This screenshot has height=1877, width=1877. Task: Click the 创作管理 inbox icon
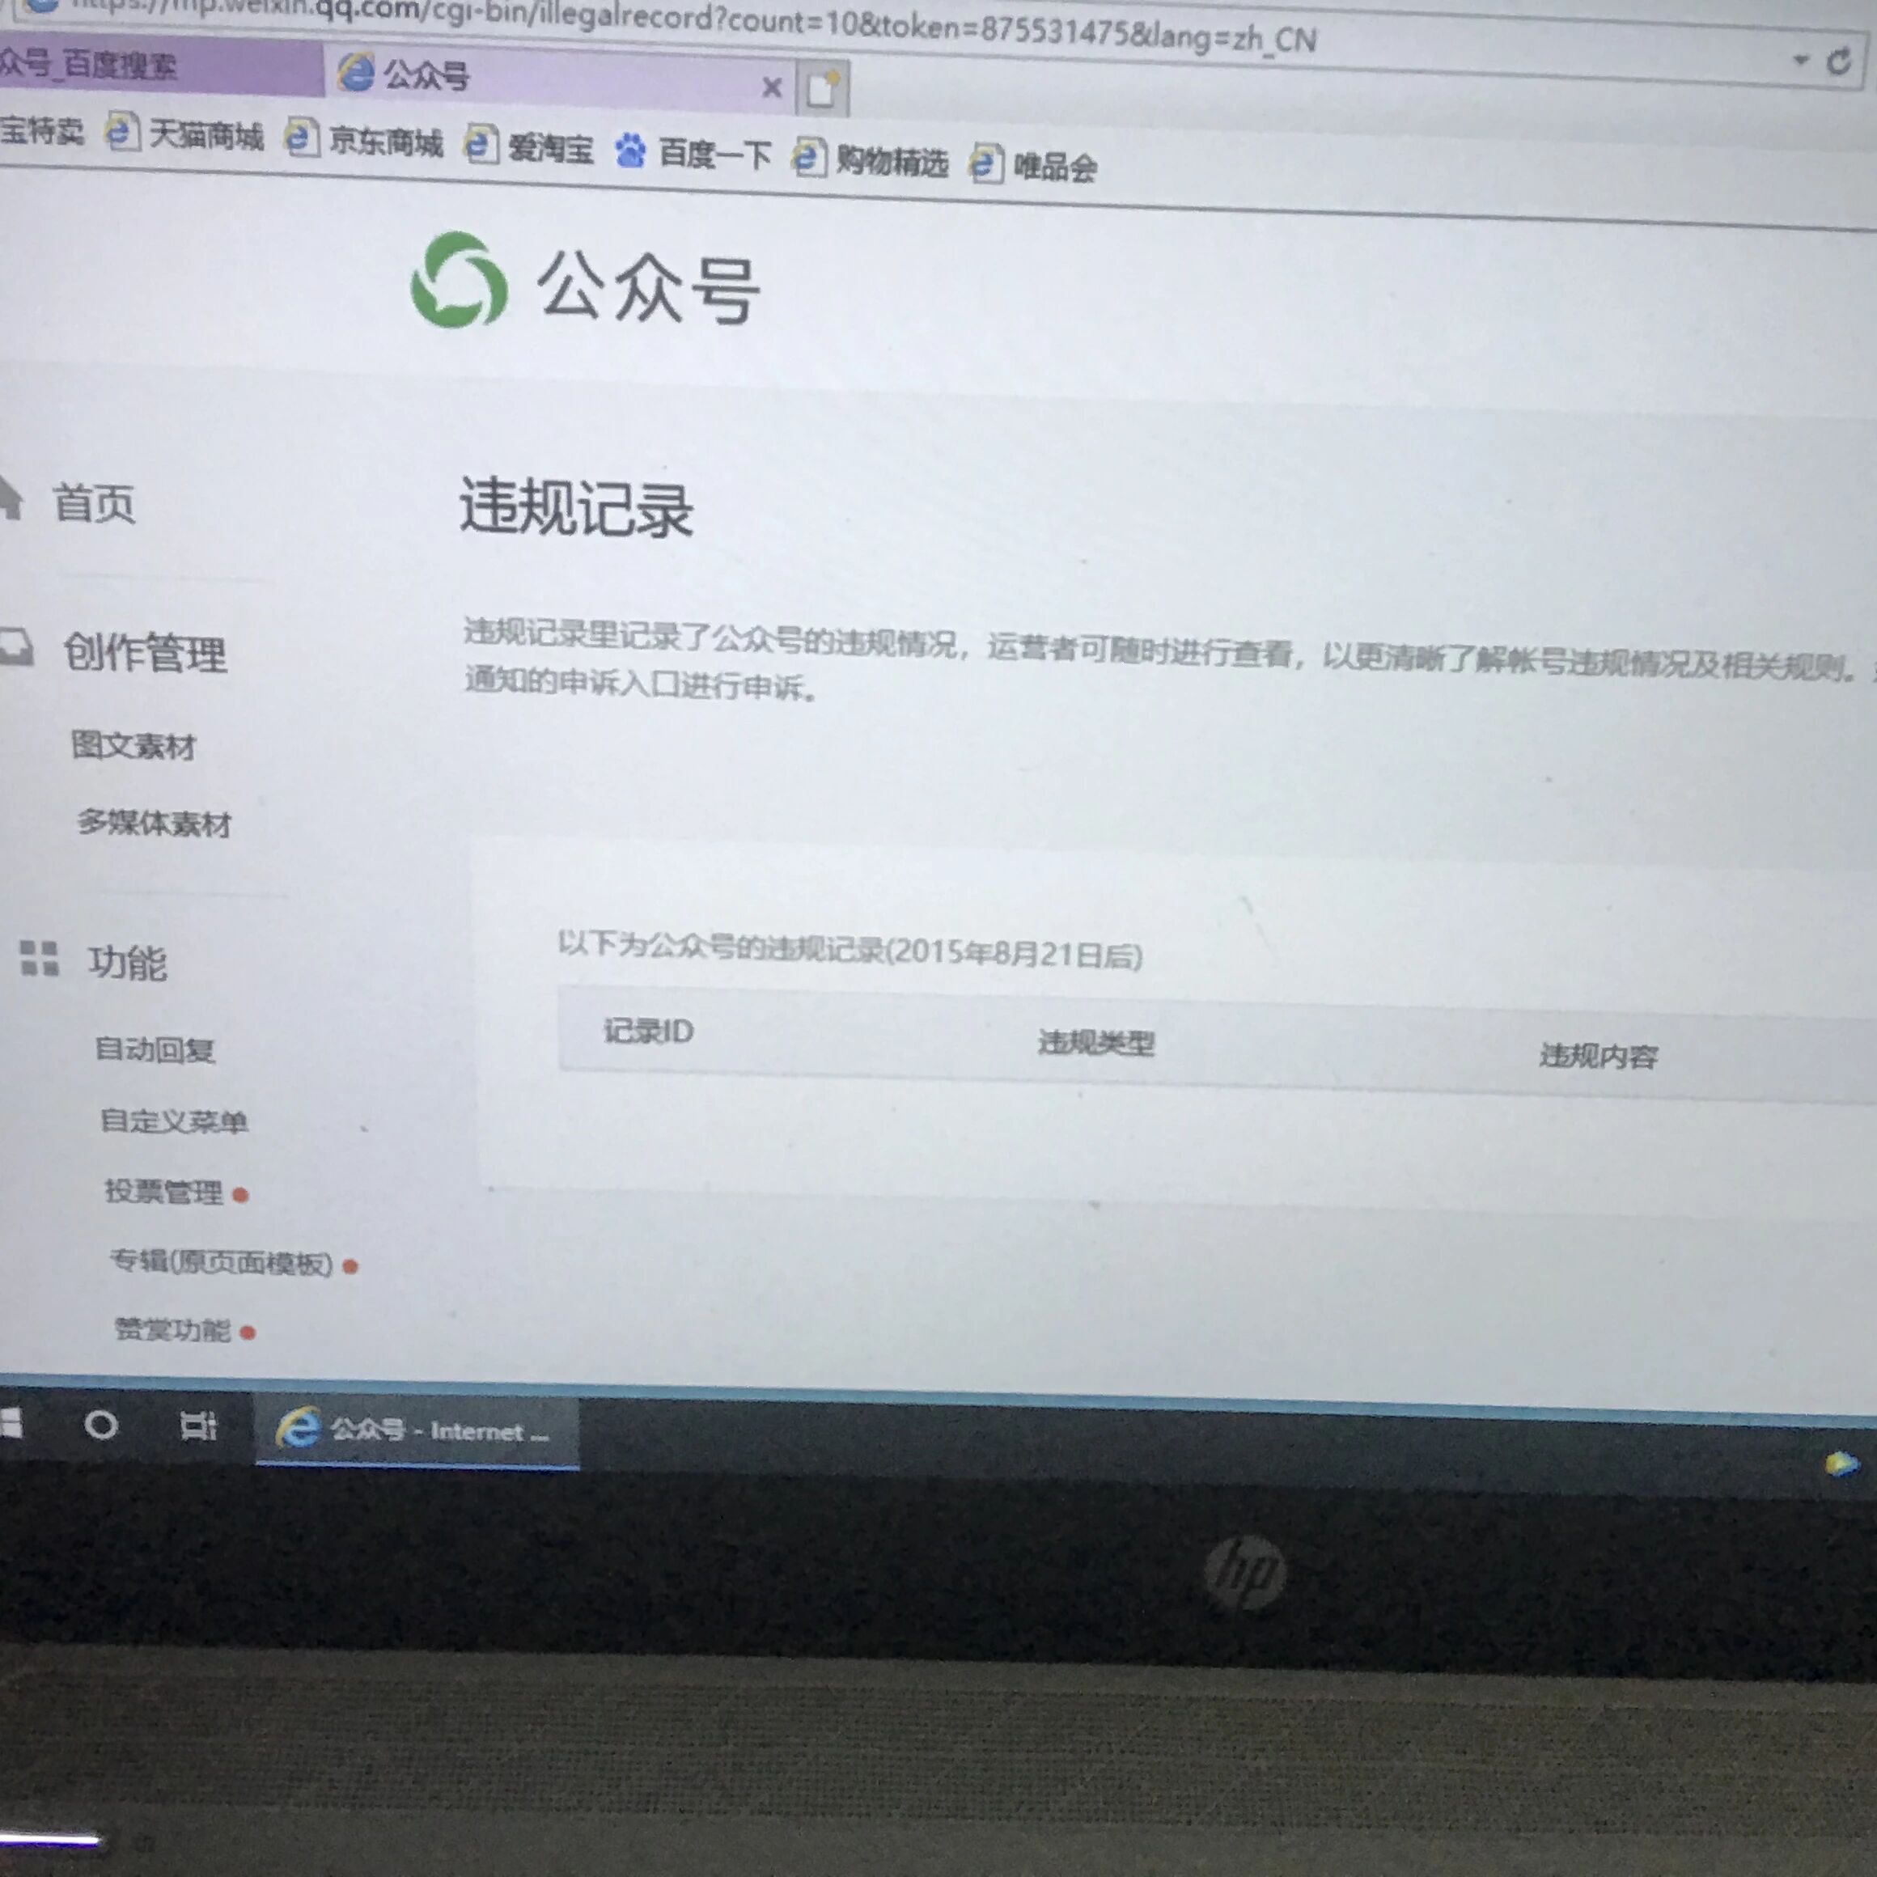coord(14,646)
